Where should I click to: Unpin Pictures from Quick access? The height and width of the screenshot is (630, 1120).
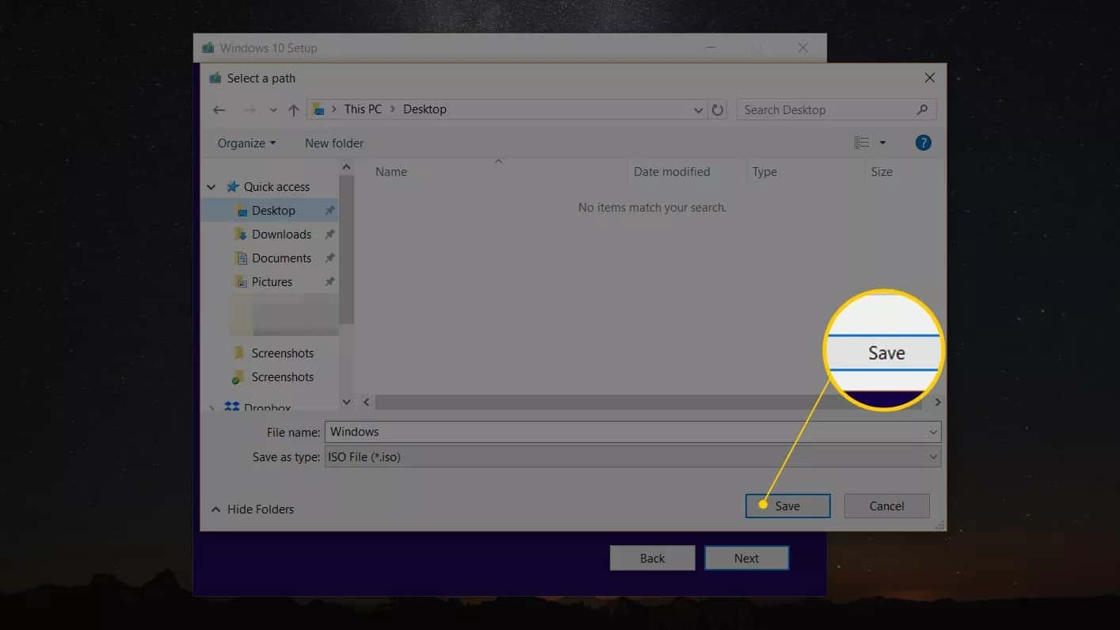[330, 281]
